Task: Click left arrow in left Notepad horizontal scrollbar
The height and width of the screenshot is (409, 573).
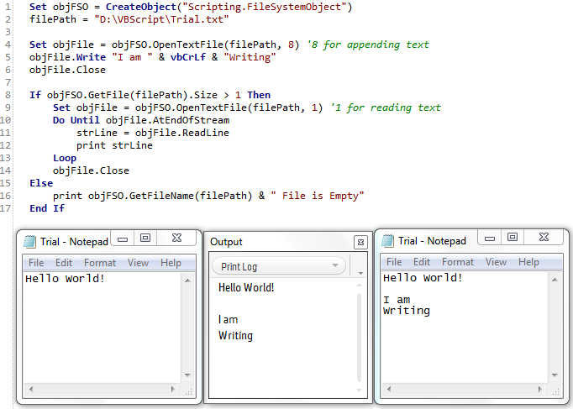Action: click(x=31, y=390)
